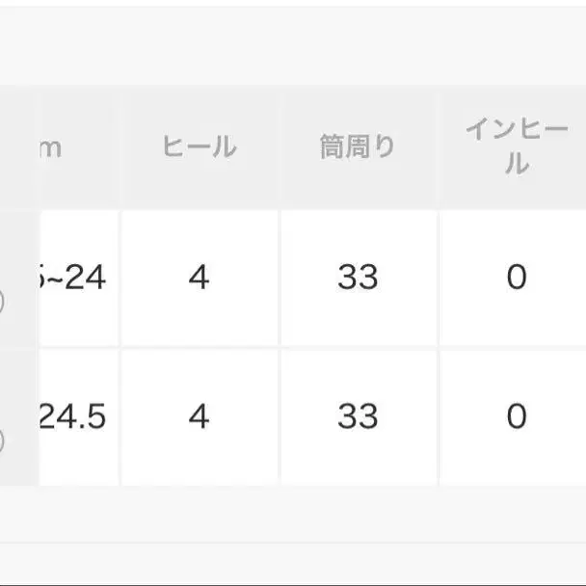Click first row's ヒール value 4
This screenshot has width=586, height=586.
coord(200,279)
